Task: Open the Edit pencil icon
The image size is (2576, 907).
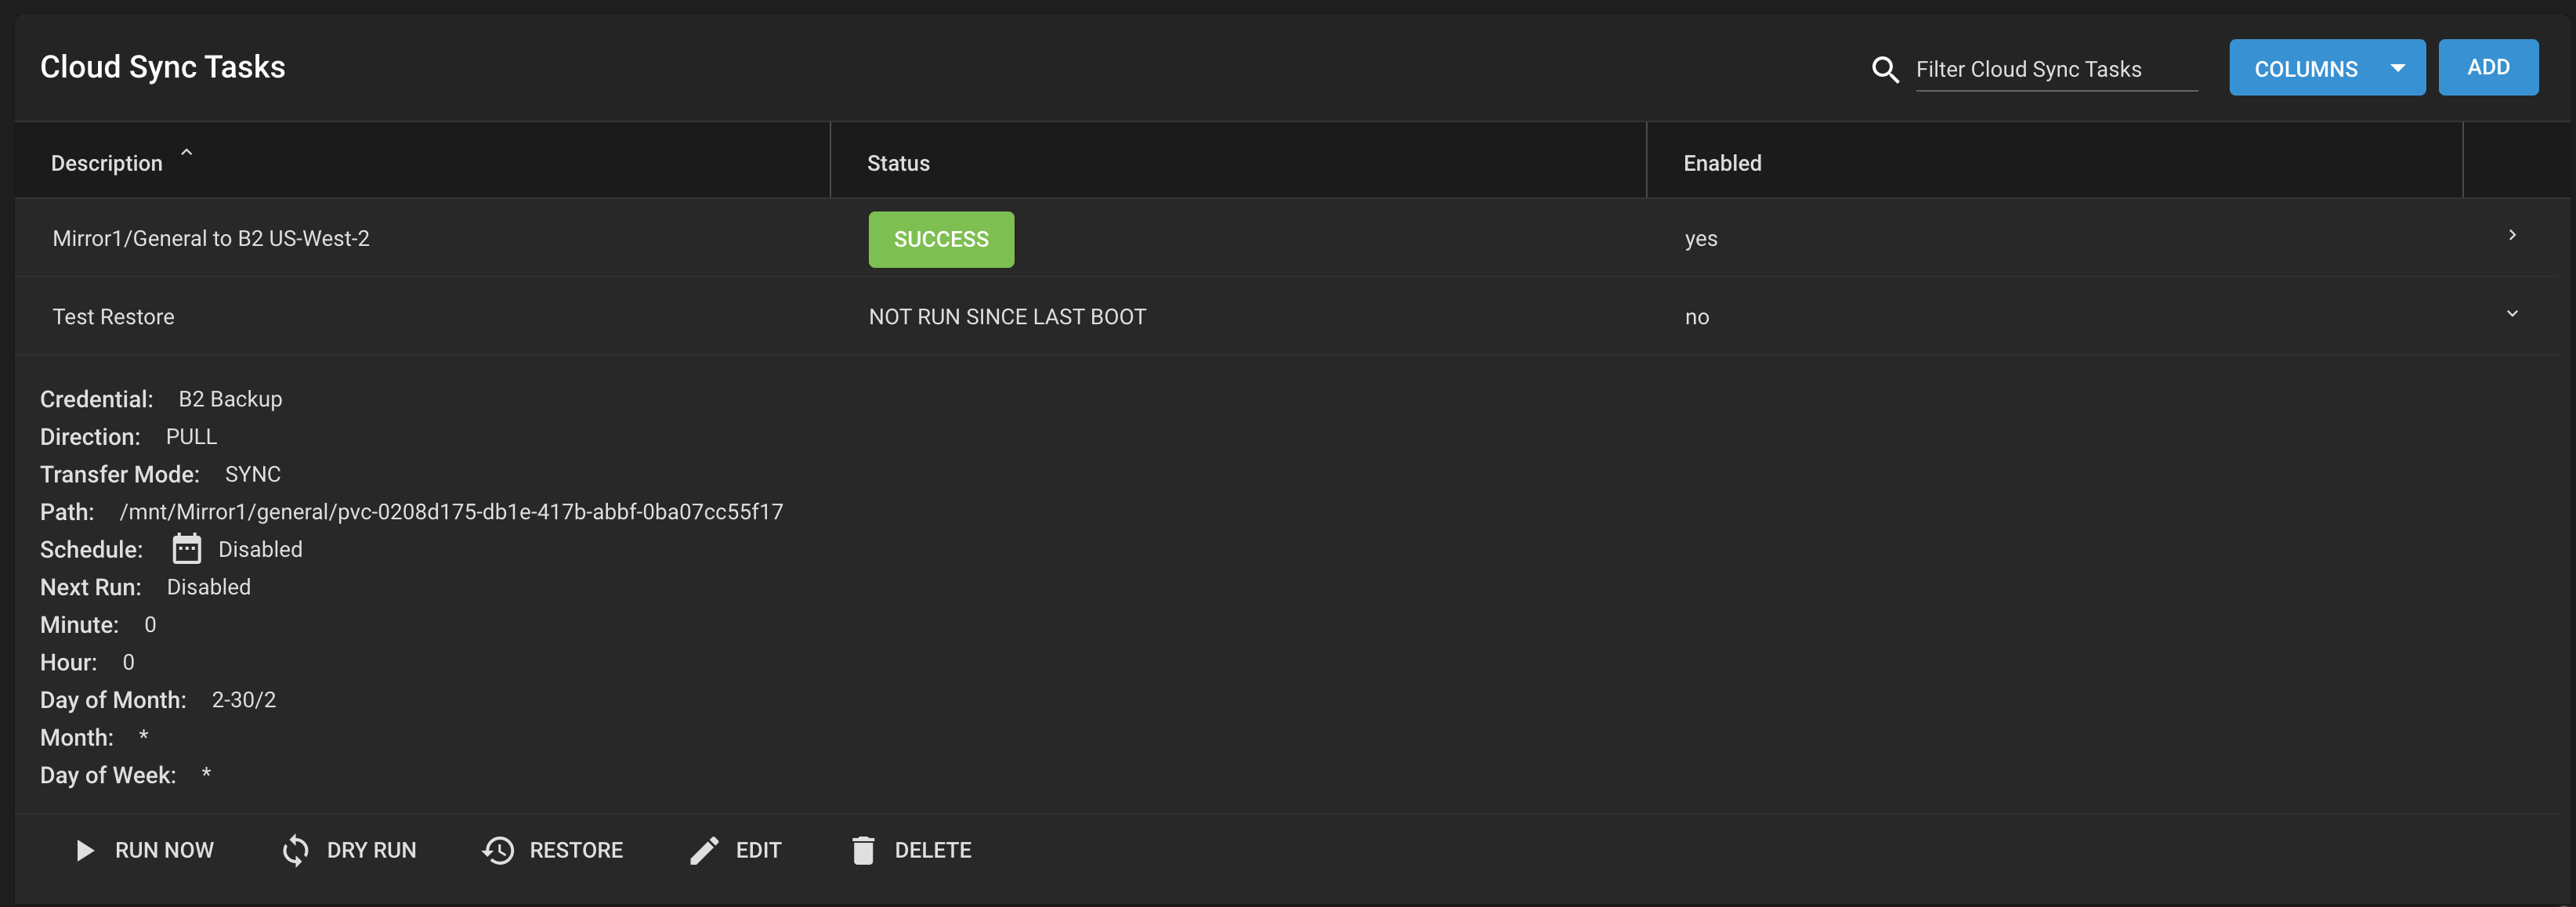Action: [x=705, y=850]
